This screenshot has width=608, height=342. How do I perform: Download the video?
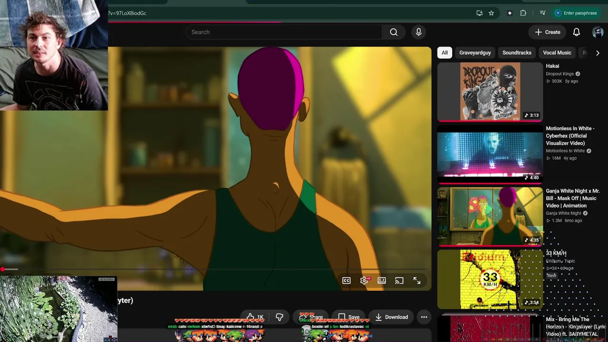pos(391,317)
